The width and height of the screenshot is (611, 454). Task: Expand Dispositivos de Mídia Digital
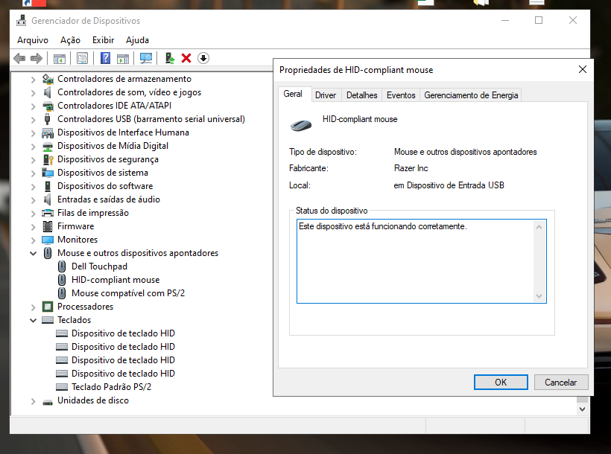pos(33,147)
